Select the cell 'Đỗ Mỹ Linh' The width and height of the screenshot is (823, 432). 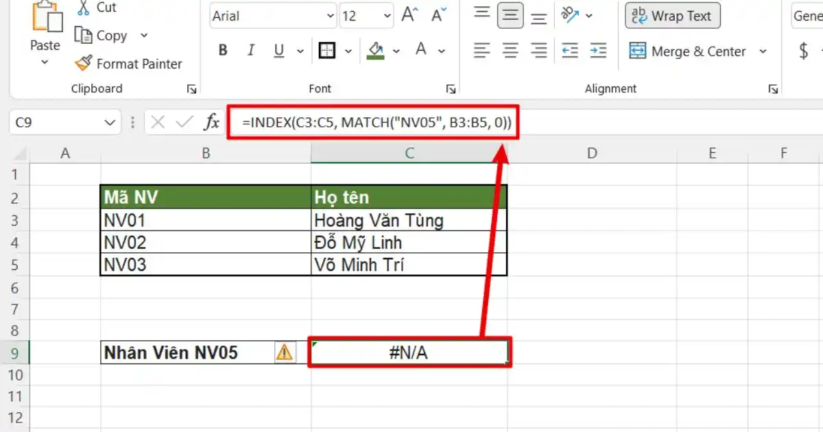click(x=409, y=242)
